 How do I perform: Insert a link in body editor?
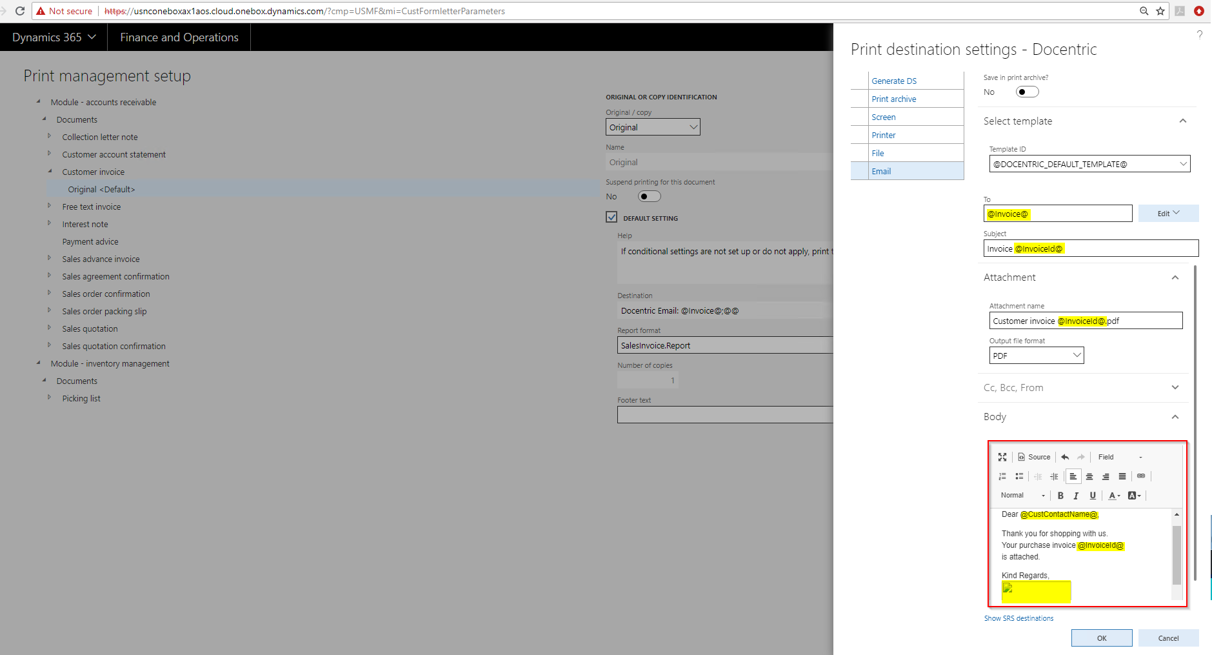tap(1141, 476)
